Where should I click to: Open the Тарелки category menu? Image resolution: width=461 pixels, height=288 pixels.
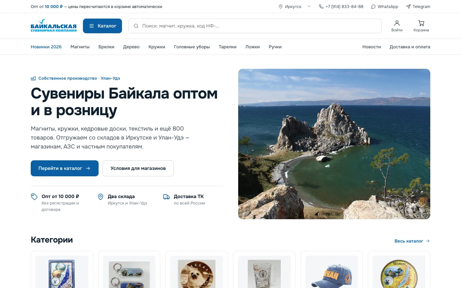228,47
